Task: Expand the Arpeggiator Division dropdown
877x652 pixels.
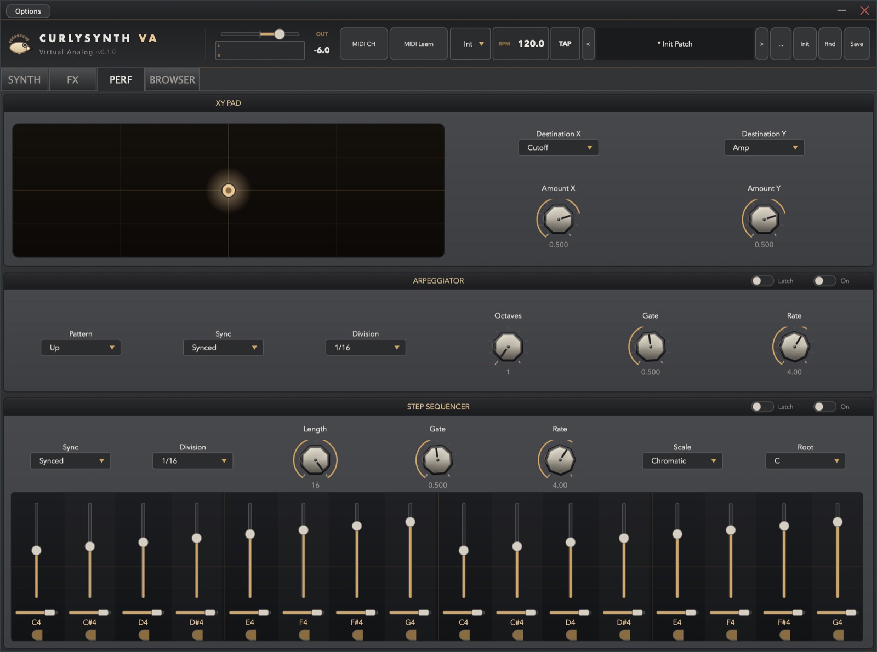Action: tap(366, 348)
